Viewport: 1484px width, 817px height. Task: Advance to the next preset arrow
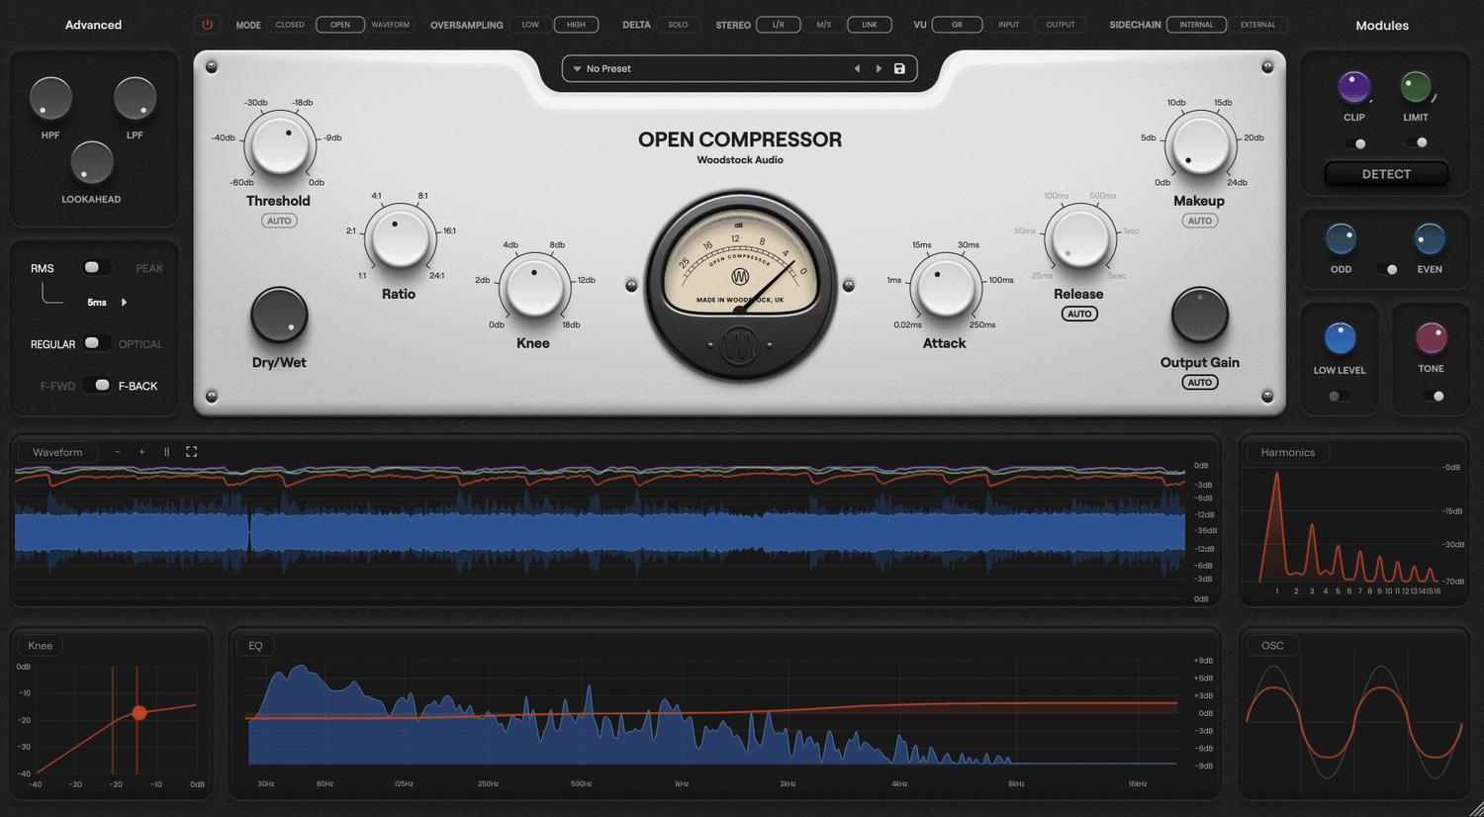pyautogui.click(x=879, y=69)
